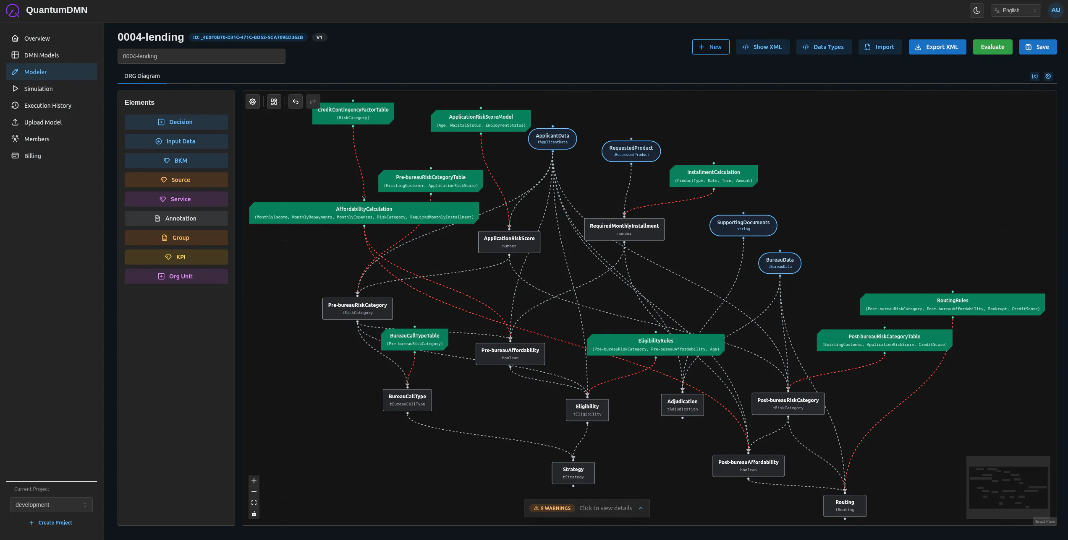Click the minimap thumbnail
Viewport: 1068px width, 540px height.
point(1008,487)
